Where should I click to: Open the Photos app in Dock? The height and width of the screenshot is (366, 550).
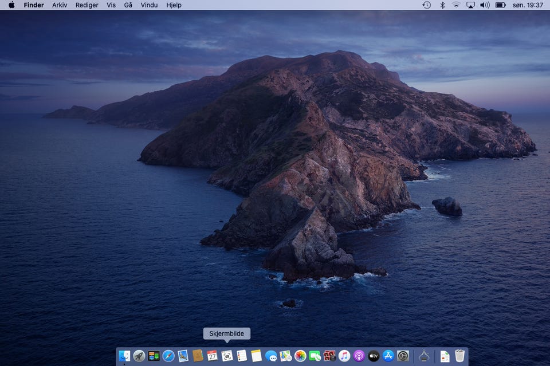[x=300, y=356]
